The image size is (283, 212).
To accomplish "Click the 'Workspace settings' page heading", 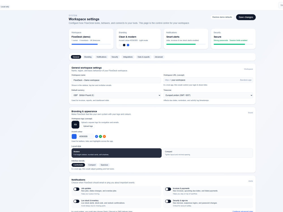I will click(x=84, y=19).
